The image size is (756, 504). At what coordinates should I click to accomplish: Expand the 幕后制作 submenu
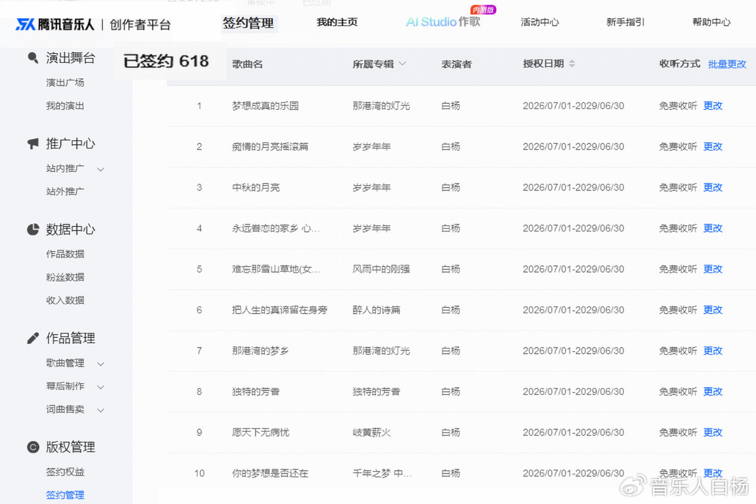[100, 387]
